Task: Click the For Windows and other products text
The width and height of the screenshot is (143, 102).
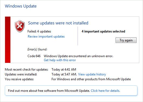Action: click(91, 79)
